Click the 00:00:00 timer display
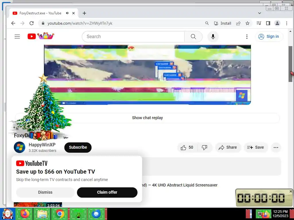The image size is (294, 220). 261,198
